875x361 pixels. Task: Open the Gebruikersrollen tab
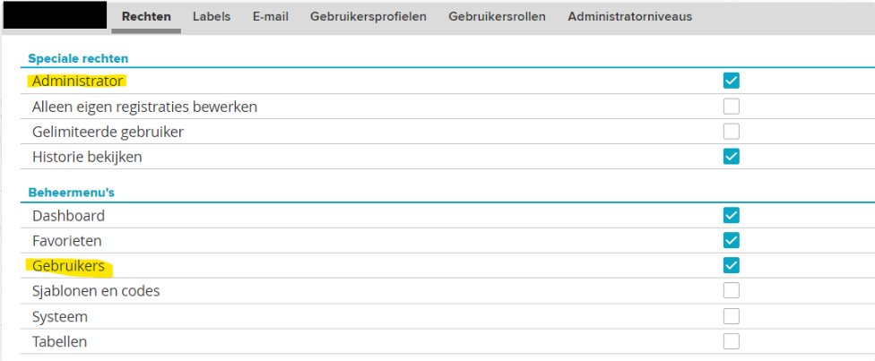[497, 16]
